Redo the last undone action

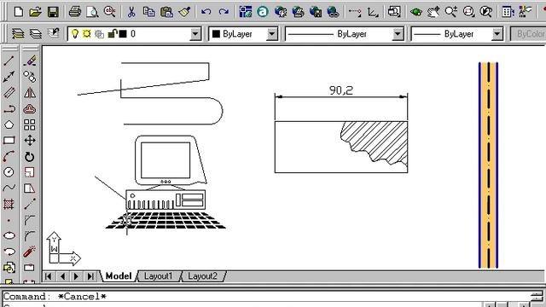point(224,12)
